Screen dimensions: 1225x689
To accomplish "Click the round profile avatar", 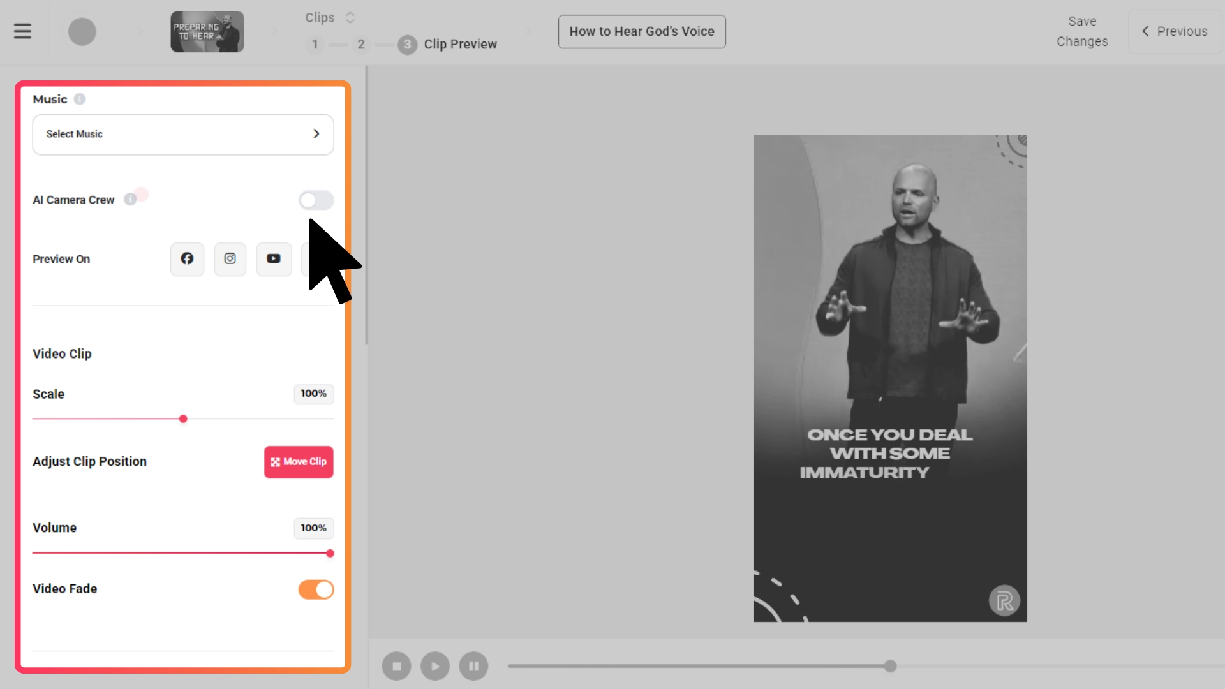I will (x=82, y=31).
